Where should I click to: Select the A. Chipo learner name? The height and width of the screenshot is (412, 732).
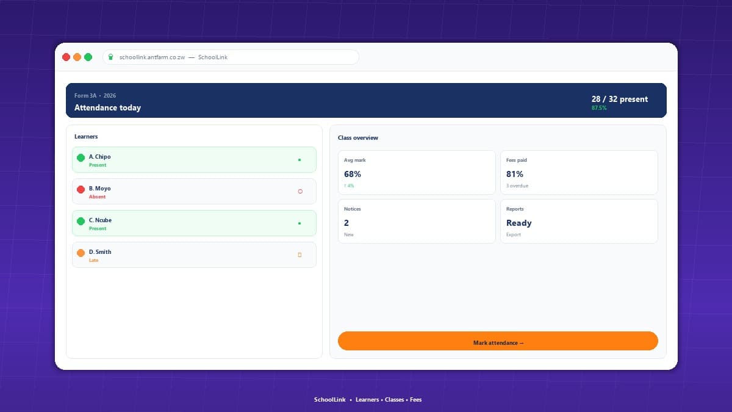[99, 157]
